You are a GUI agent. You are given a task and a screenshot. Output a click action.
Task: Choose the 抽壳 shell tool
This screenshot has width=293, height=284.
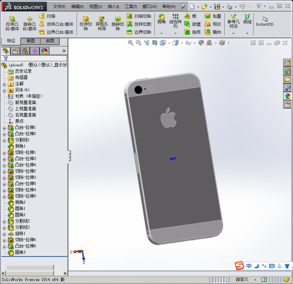[192, 32]
